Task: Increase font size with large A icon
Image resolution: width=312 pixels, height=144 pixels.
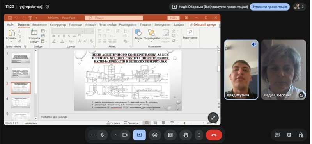Action: click(80, 41)
